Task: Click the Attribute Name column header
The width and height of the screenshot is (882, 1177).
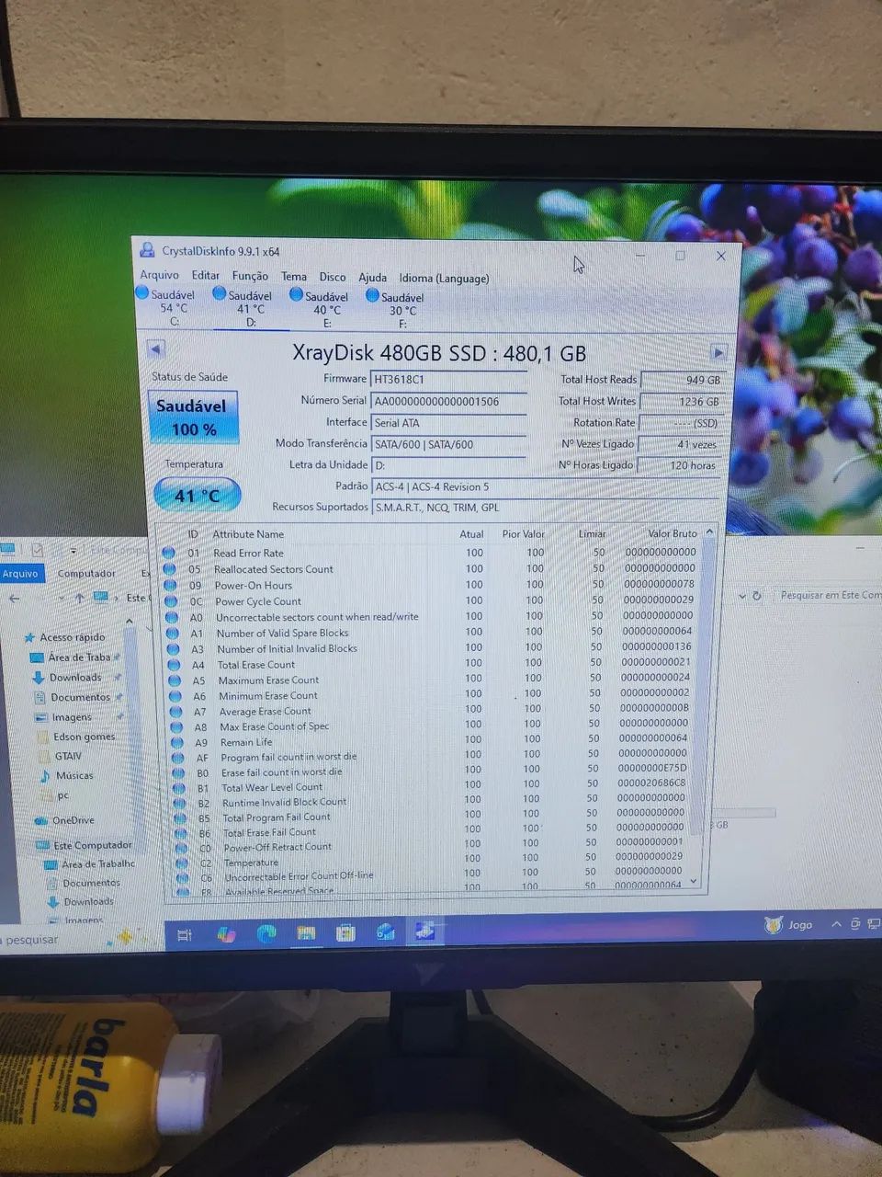Action: point(248,534)
